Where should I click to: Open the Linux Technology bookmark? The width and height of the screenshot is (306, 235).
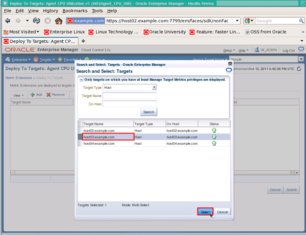(x=113, y=32)
